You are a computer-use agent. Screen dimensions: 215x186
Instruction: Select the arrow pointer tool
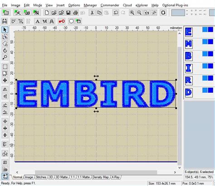tap(5, 30)
